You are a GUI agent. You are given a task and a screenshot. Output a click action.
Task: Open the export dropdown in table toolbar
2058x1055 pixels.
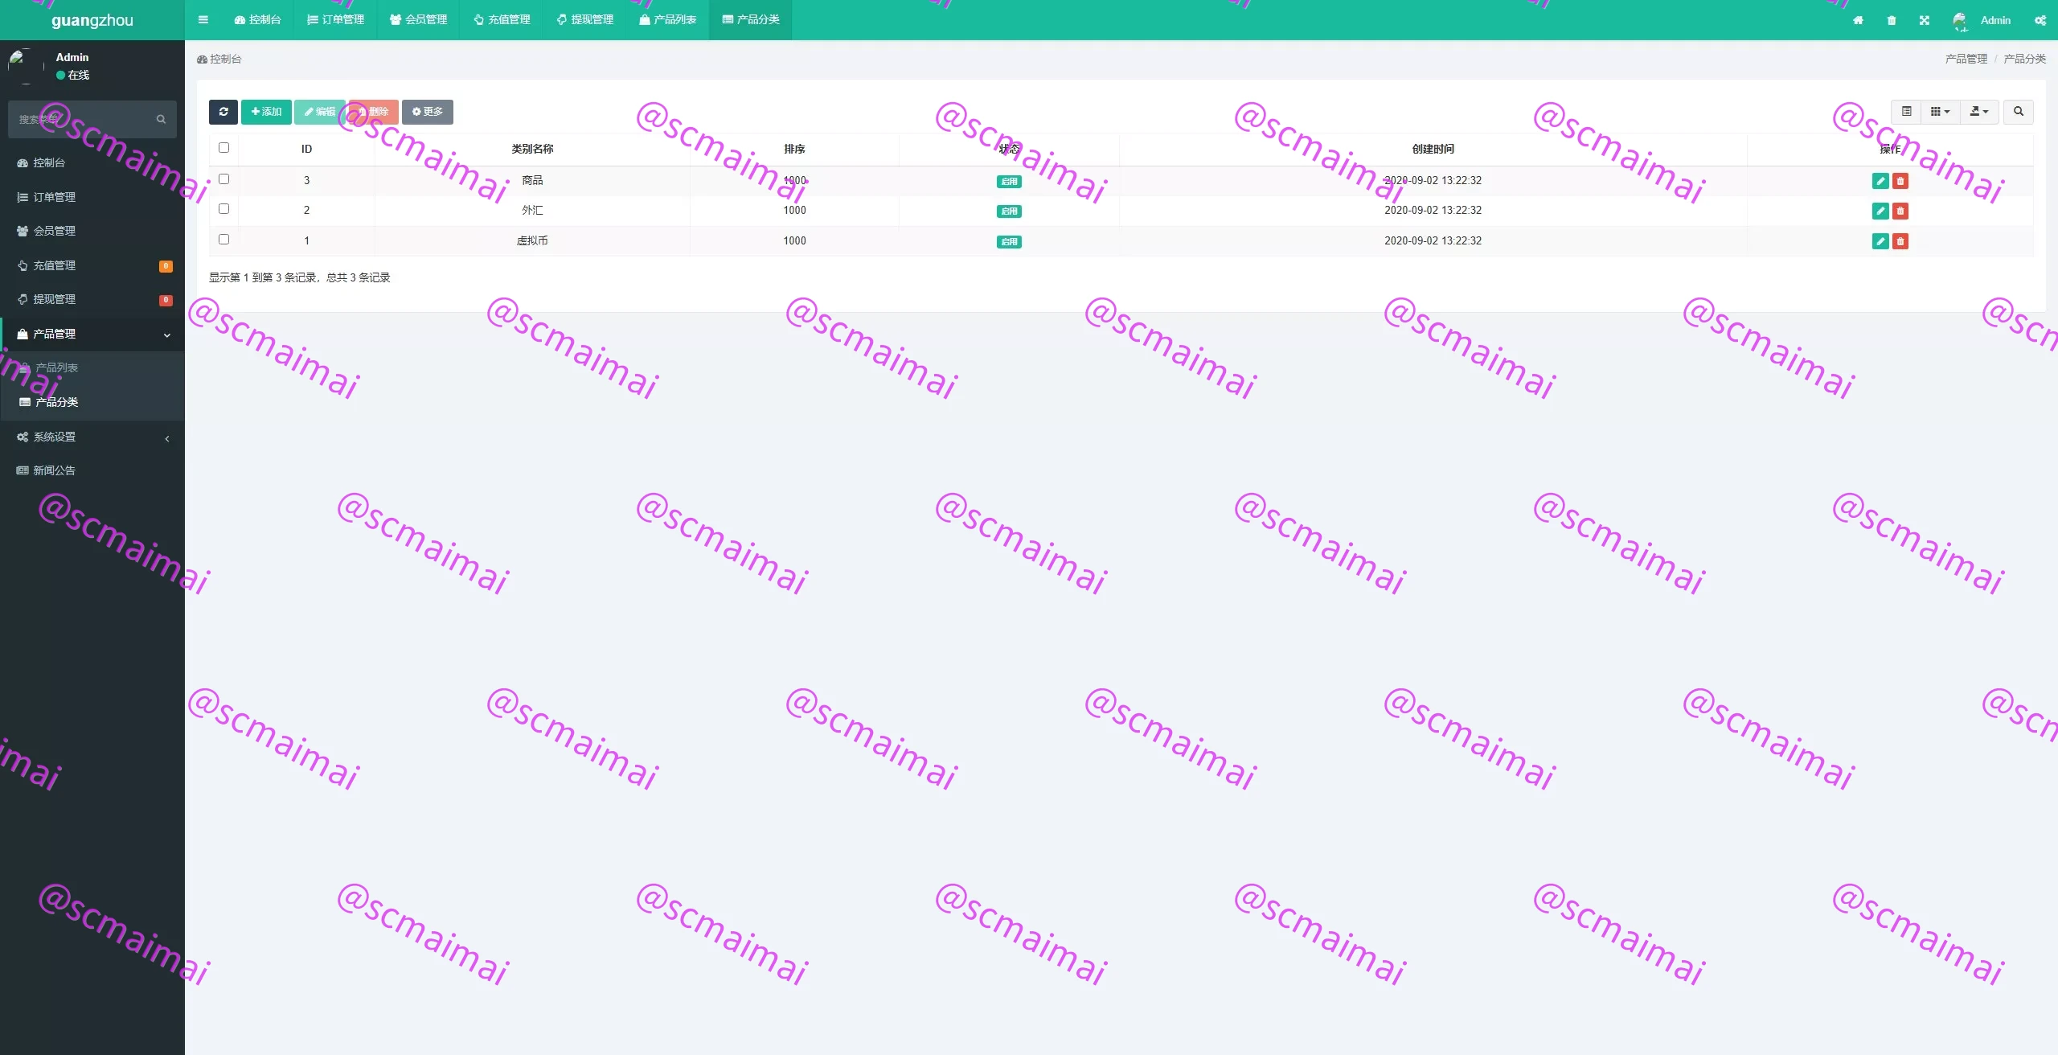tap(1979, 112)
